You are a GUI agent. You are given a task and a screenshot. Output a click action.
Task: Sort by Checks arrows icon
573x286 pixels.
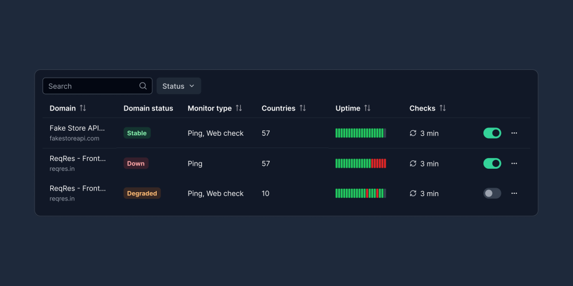pos(443,108)
